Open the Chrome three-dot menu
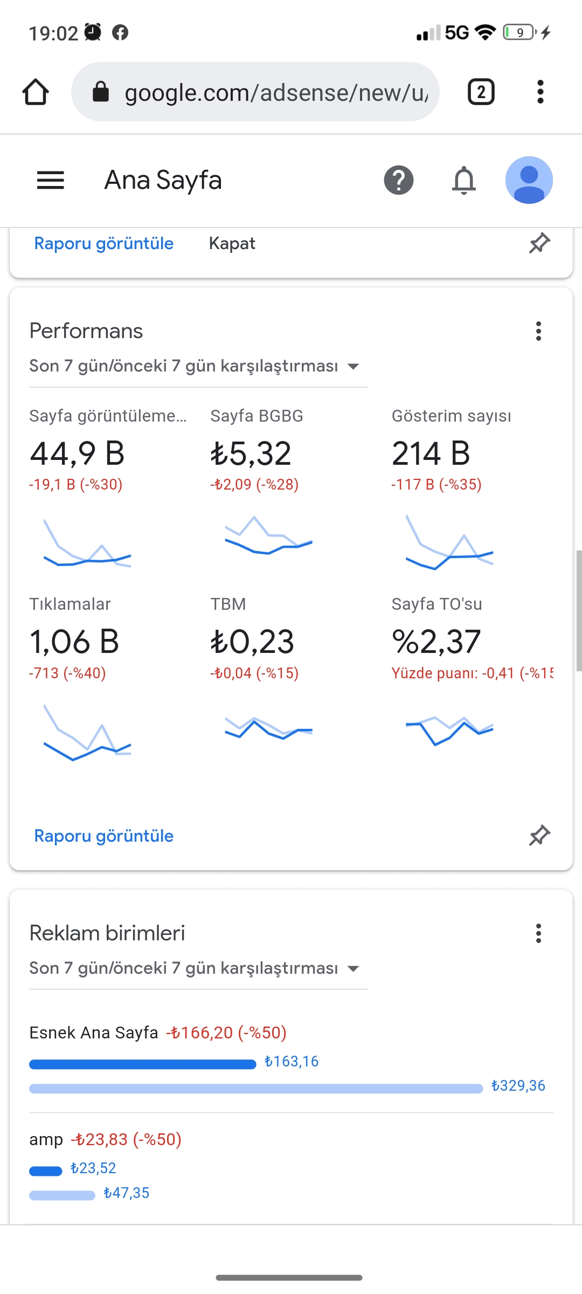Screen dimensions: 582x1294 pyautogui.click(x=541, y=92)
